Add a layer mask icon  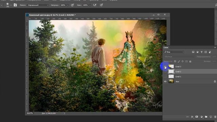pos(197,117)
